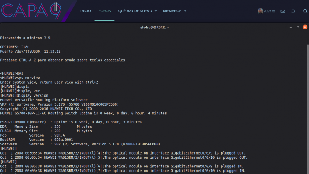Switch to the FOROS tab
Screen dimensions: 309x174
point(104,11)
